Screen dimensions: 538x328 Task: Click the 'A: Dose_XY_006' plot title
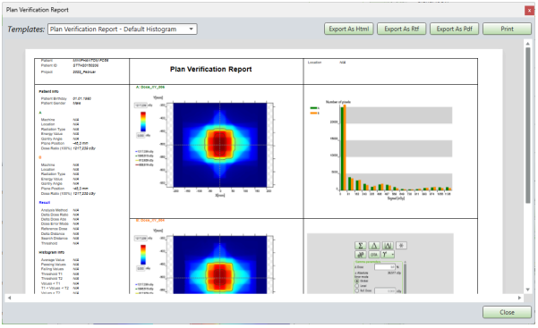[x=150, y=87]
